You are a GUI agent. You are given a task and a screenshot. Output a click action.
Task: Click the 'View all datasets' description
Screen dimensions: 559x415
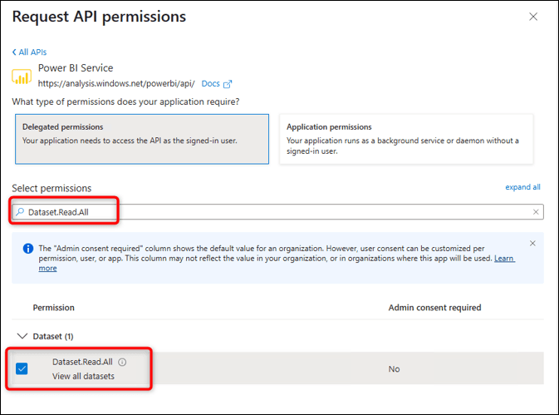point(83,376)
